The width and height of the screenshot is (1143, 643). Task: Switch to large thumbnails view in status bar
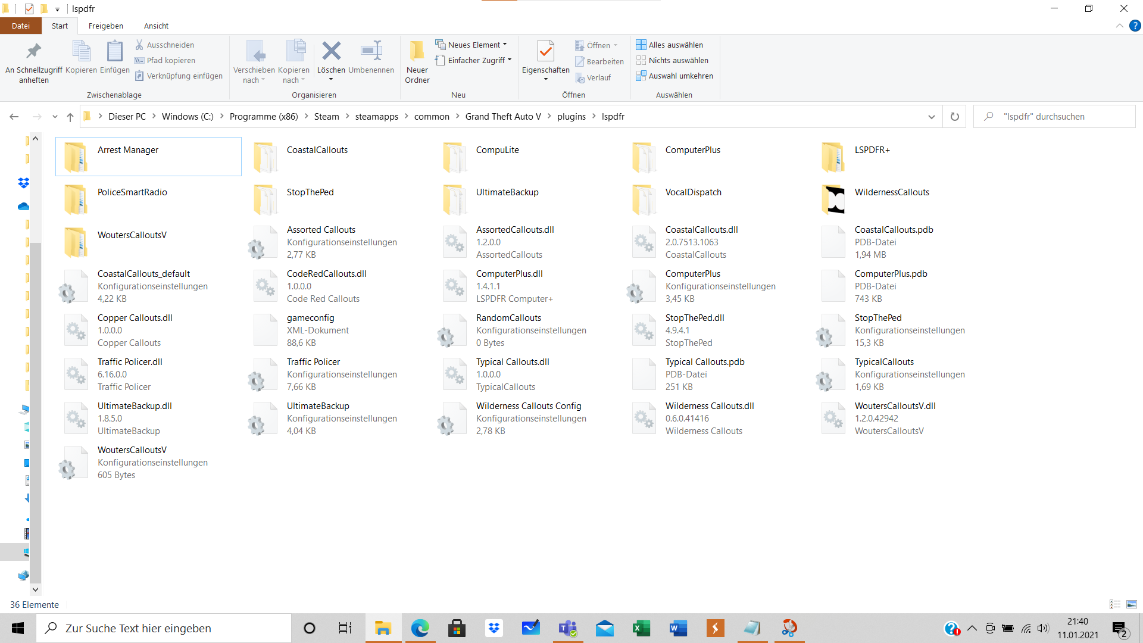tap(1132, 604)
